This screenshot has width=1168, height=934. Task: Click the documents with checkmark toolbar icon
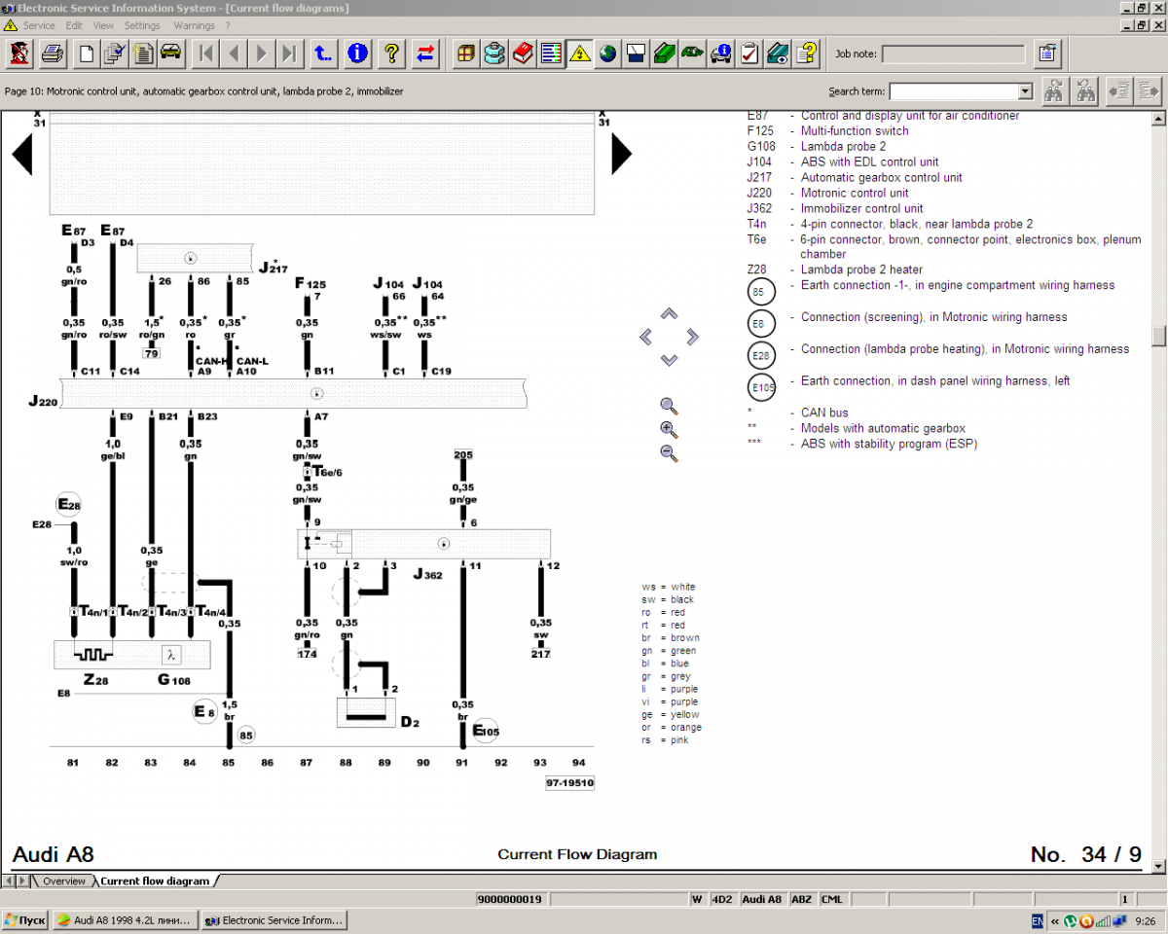[x=115, y=53]
